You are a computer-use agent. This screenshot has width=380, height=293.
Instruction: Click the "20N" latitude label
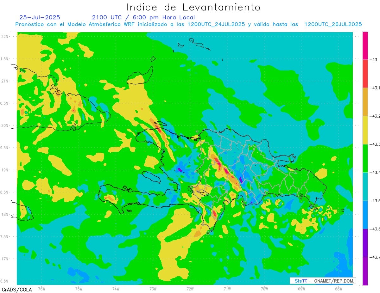click(5, 125)
